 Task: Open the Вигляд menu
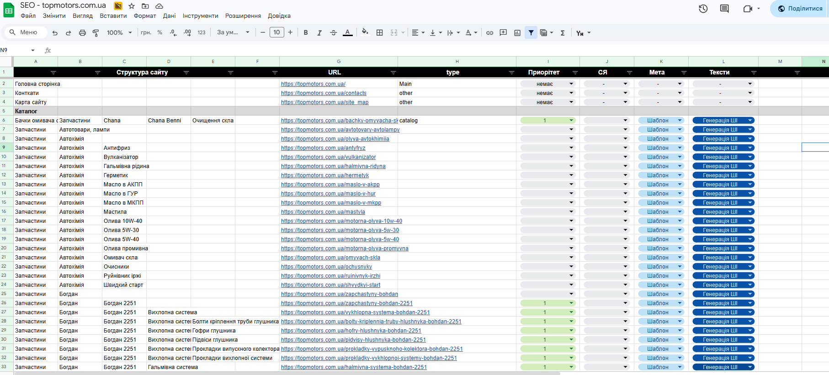[83, 16]
